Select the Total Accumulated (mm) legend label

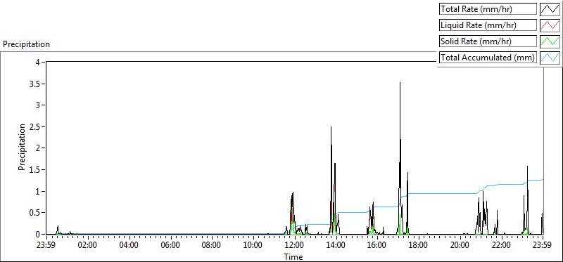tap(488, 57)
